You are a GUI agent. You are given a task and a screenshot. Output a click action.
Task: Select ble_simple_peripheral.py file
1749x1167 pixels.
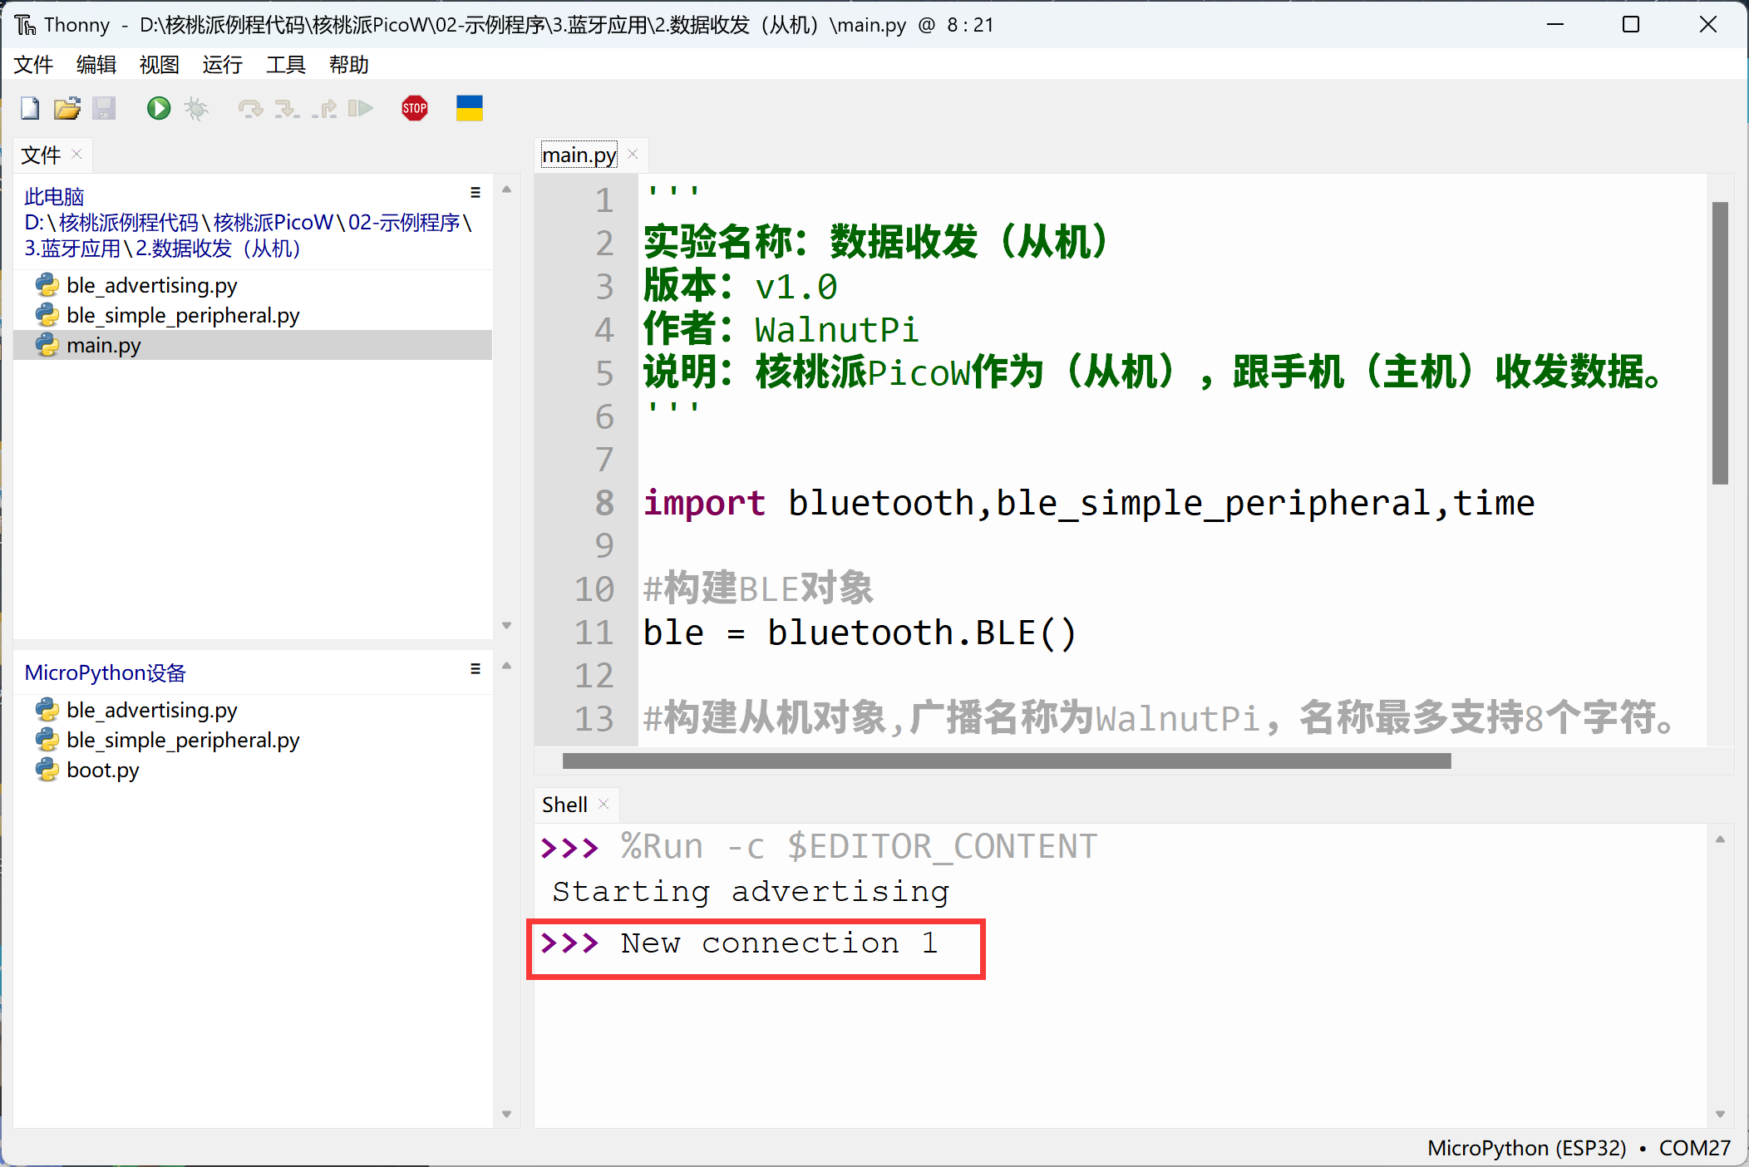[x=184, y=314]
